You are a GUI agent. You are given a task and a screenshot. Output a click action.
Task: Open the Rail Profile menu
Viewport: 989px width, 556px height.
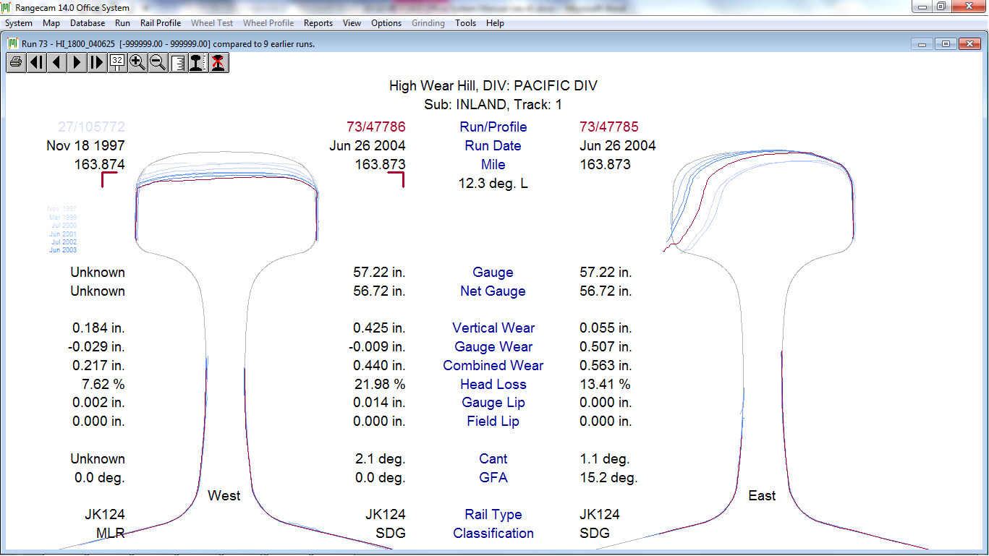tap(161, 23)
